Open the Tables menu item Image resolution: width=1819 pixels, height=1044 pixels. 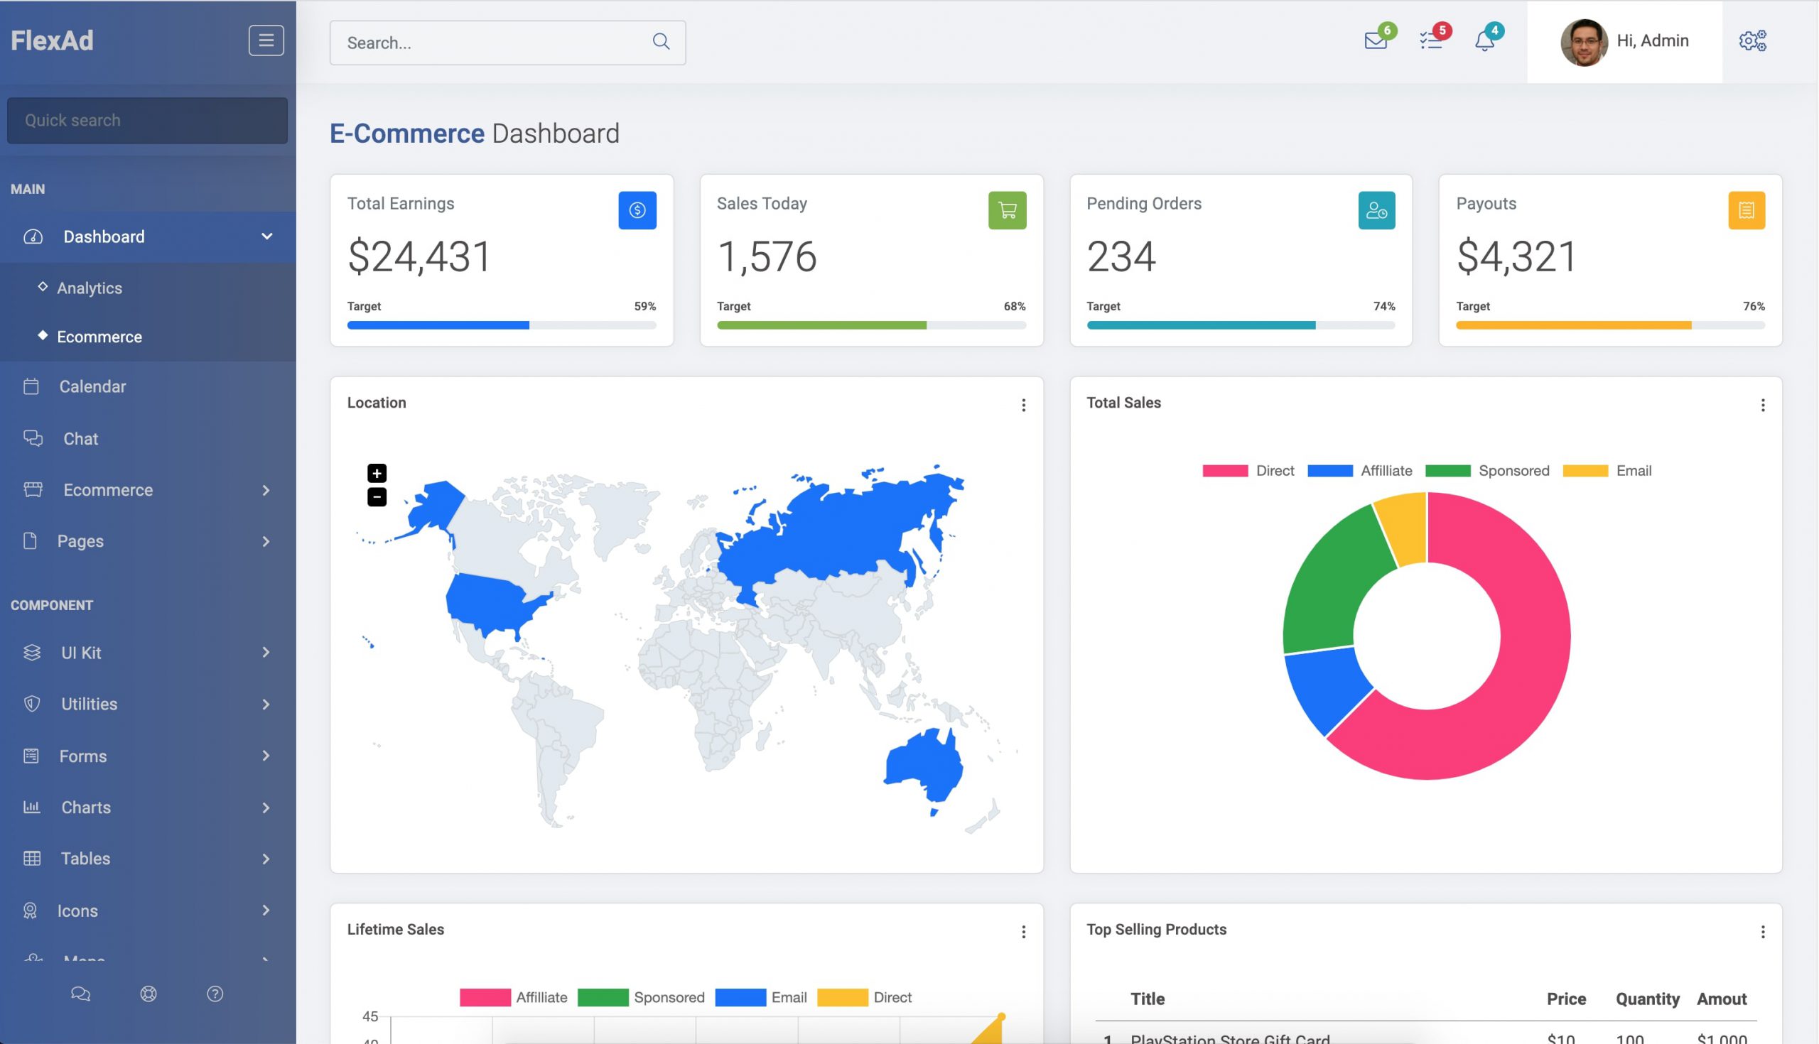tap(148, 859)
